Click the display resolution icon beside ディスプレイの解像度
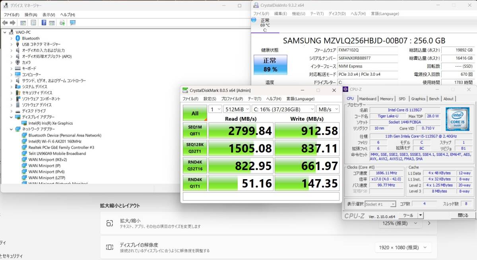Image resolution: width=477 pixels, height=260 pixels. click(110, 247)
